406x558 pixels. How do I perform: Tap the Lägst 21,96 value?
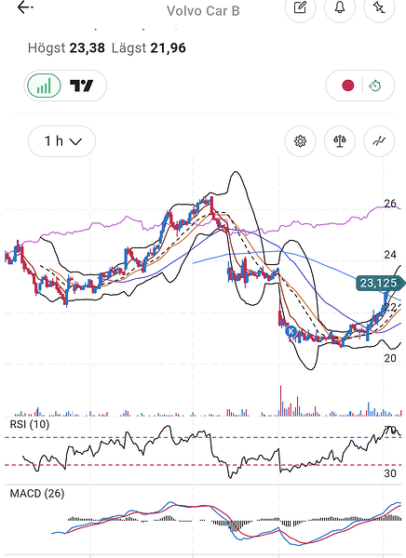[x=149, y=48]
